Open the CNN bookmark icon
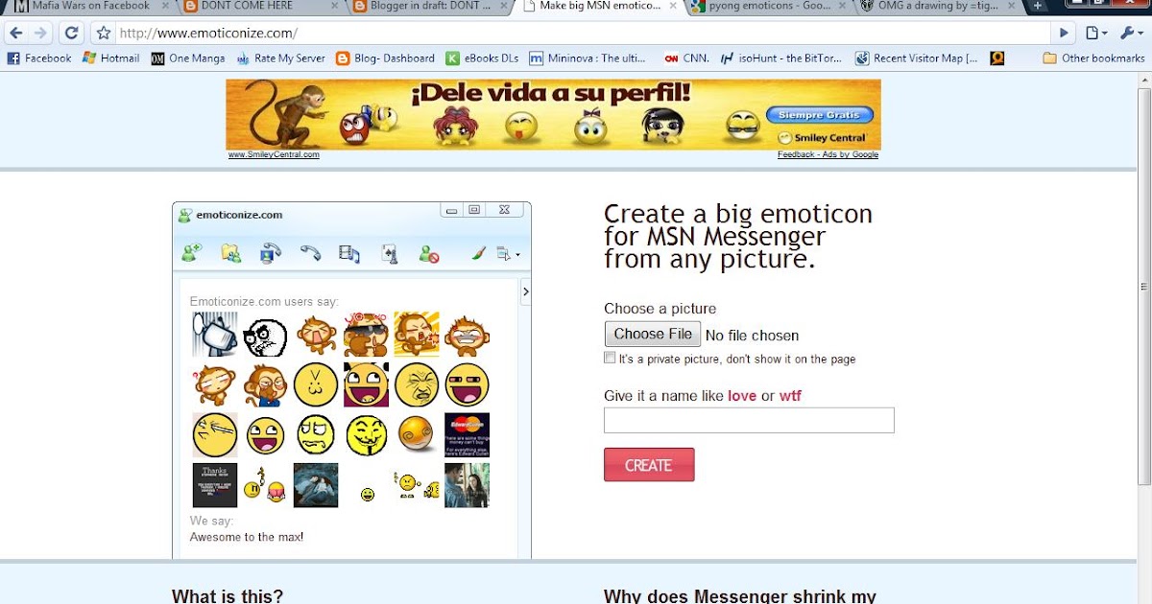Viewport: 1152px width, 604px height. point(672,58)
